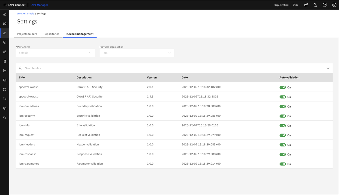The image size is (339, 195).
Task: Click the search magnifier in sidebar
Action: point(5,118)
